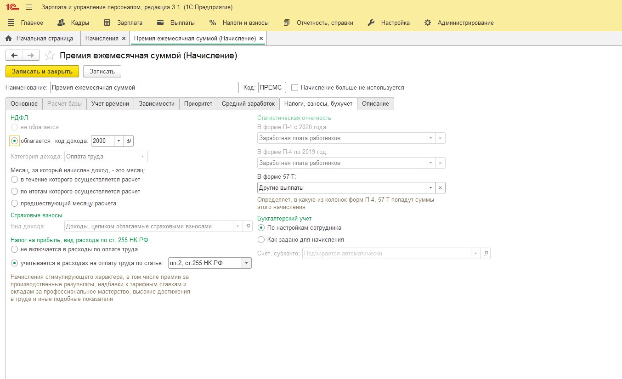622x379 pixels.
Task: Open the hamburger menu beside 1C logo
Action: (x=29, y=7)
